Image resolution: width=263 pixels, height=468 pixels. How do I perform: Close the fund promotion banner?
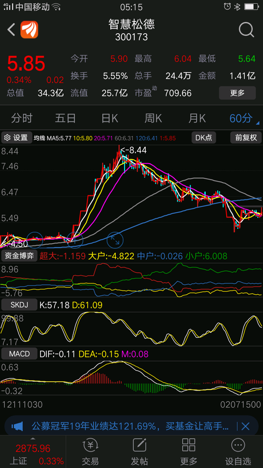click(x=245, y=426)
